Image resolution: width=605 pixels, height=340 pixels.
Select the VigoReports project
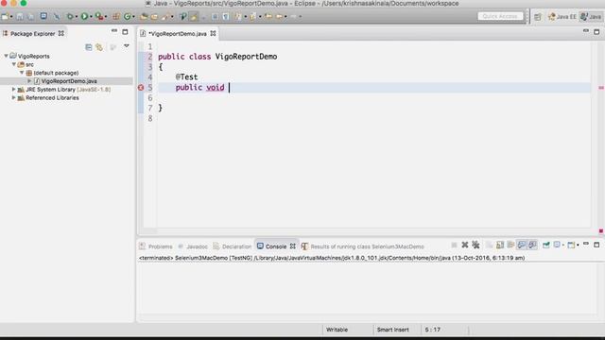[x=33, y=56]
